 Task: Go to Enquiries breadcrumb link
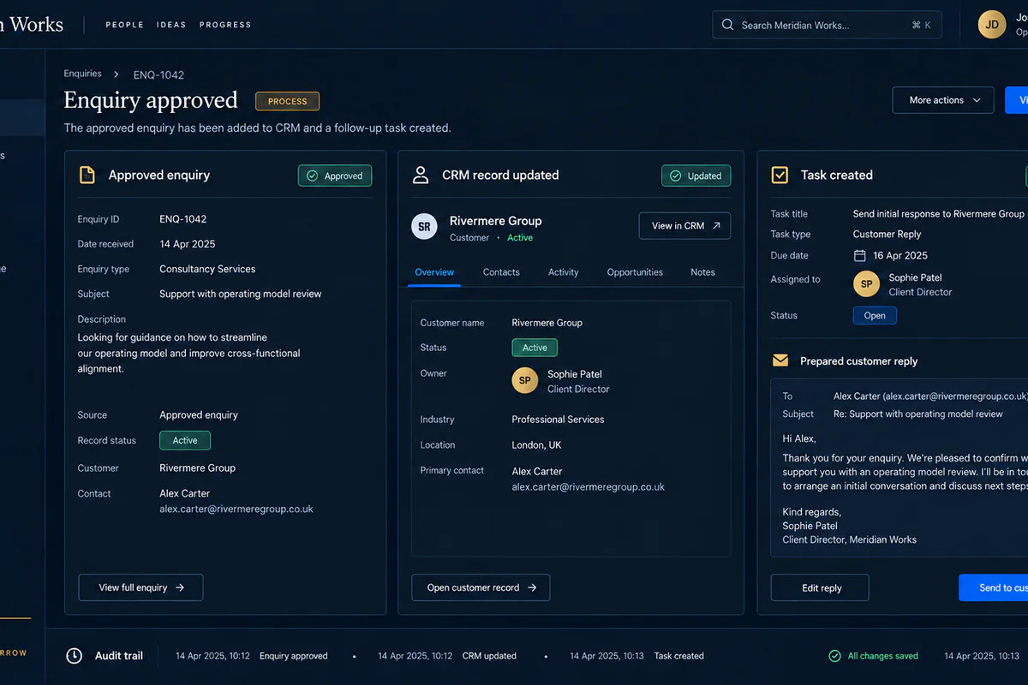[x=82, y=74]
